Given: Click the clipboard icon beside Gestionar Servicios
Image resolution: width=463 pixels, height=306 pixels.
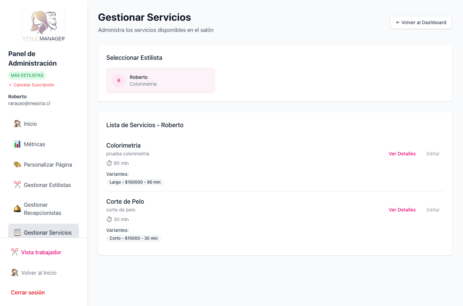Looking at the screenshot, I should tap(17, 233).
